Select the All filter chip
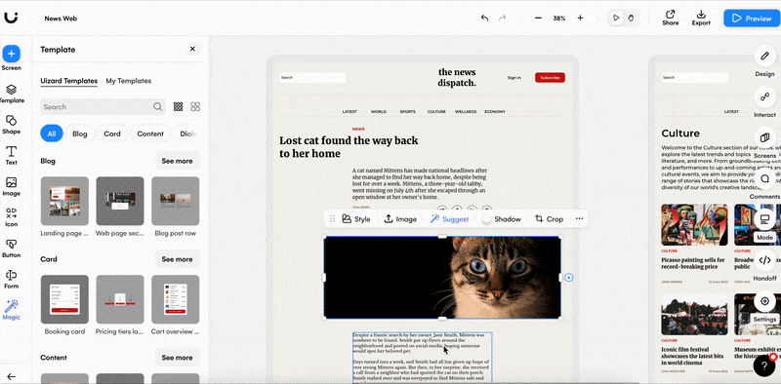This screenshot has height=384, width=781. [52, 134]
